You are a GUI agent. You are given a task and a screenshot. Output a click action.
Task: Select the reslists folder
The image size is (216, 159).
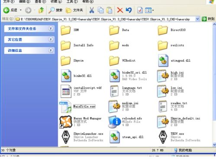171,46
